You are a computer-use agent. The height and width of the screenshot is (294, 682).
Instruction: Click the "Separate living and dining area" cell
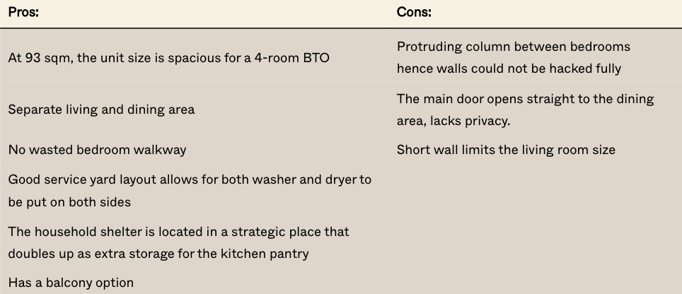101,110
